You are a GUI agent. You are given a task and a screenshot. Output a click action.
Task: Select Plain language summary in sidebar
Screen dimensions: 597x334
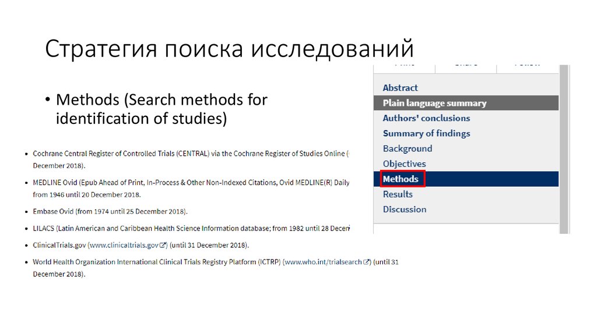tap(434, 103)
